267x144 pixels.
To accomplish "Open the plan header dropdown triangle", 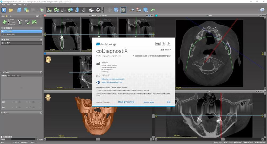I will (x=41, y=16).
